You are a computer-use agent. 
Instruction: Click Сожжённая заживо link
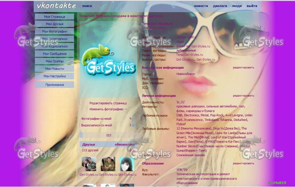(191, 155)
